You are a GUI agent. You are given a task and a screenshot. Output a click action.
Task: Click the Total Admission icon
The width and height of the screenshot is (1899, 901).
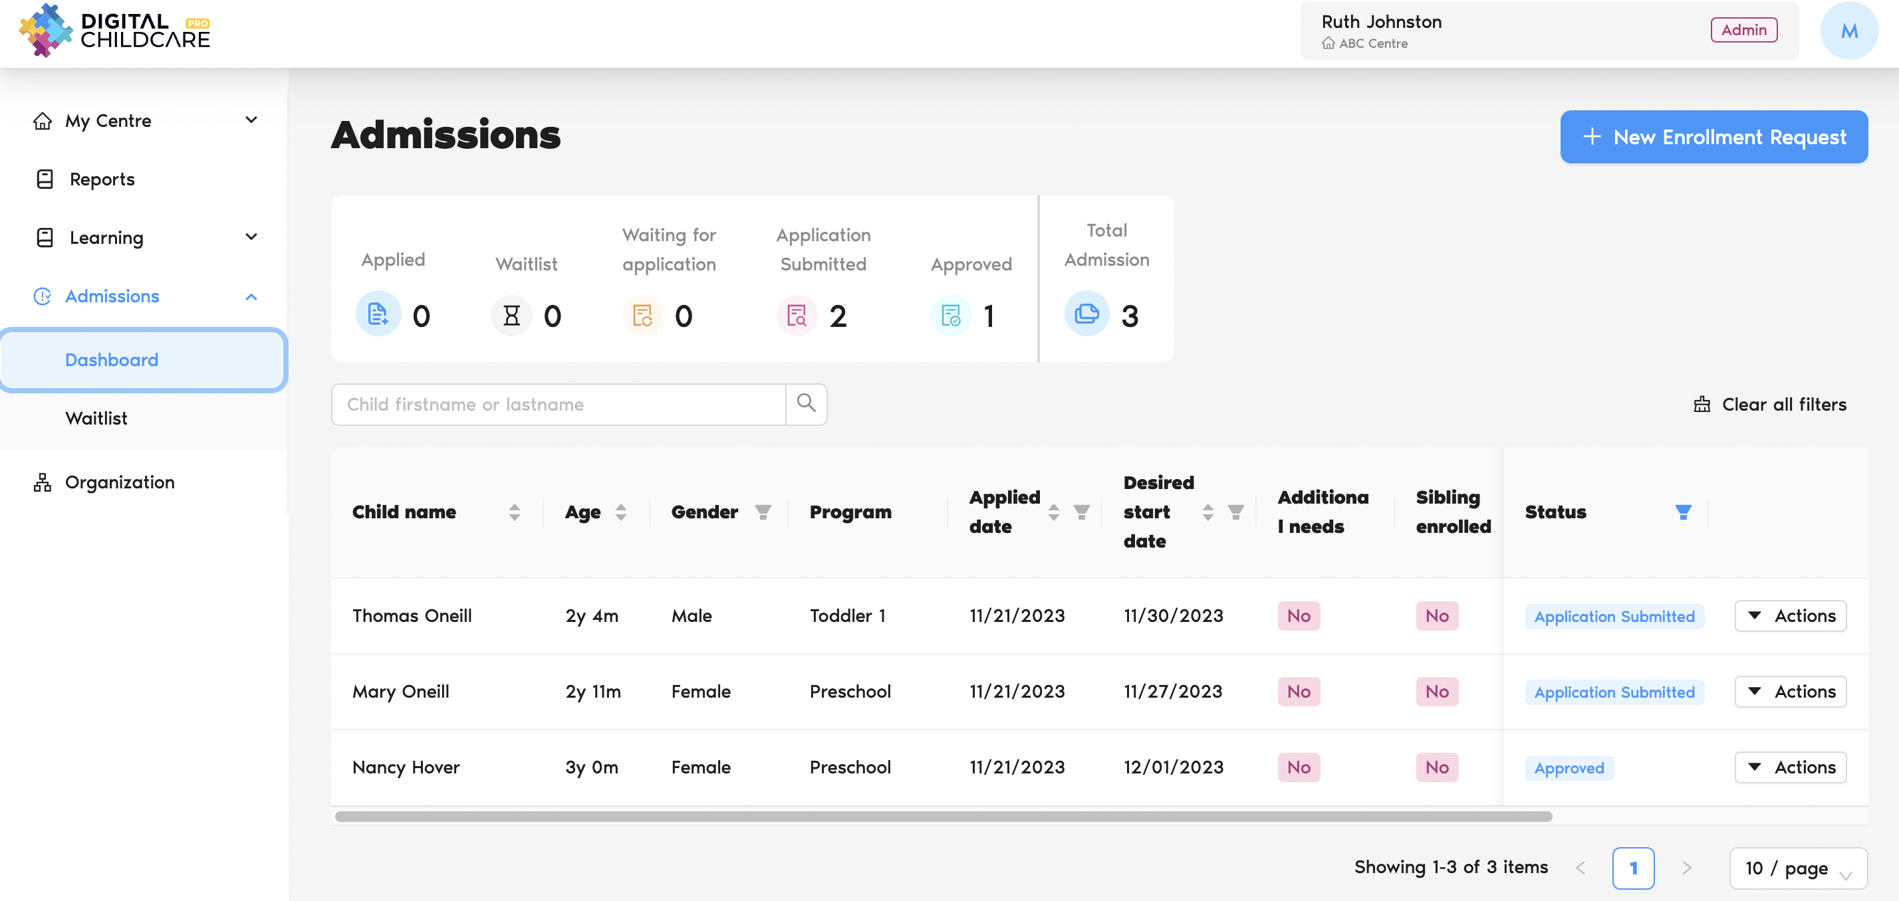(1086, 314)
